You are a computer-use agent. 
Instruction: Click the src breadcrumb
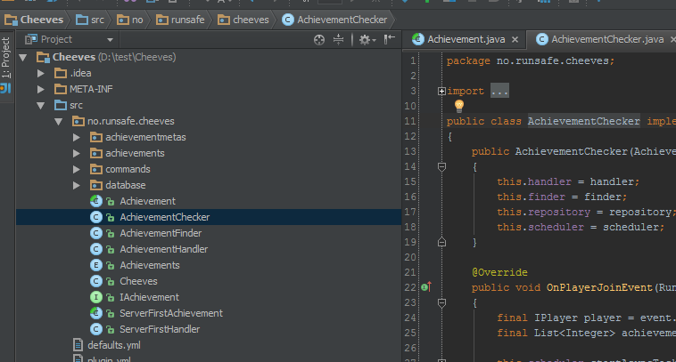[90, 20]
